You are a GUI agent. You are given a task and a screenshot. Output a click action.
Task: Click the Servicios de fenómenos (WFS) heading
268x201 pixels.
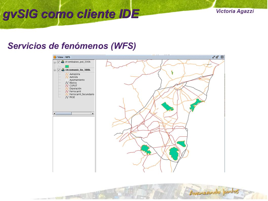coord(72,46)
